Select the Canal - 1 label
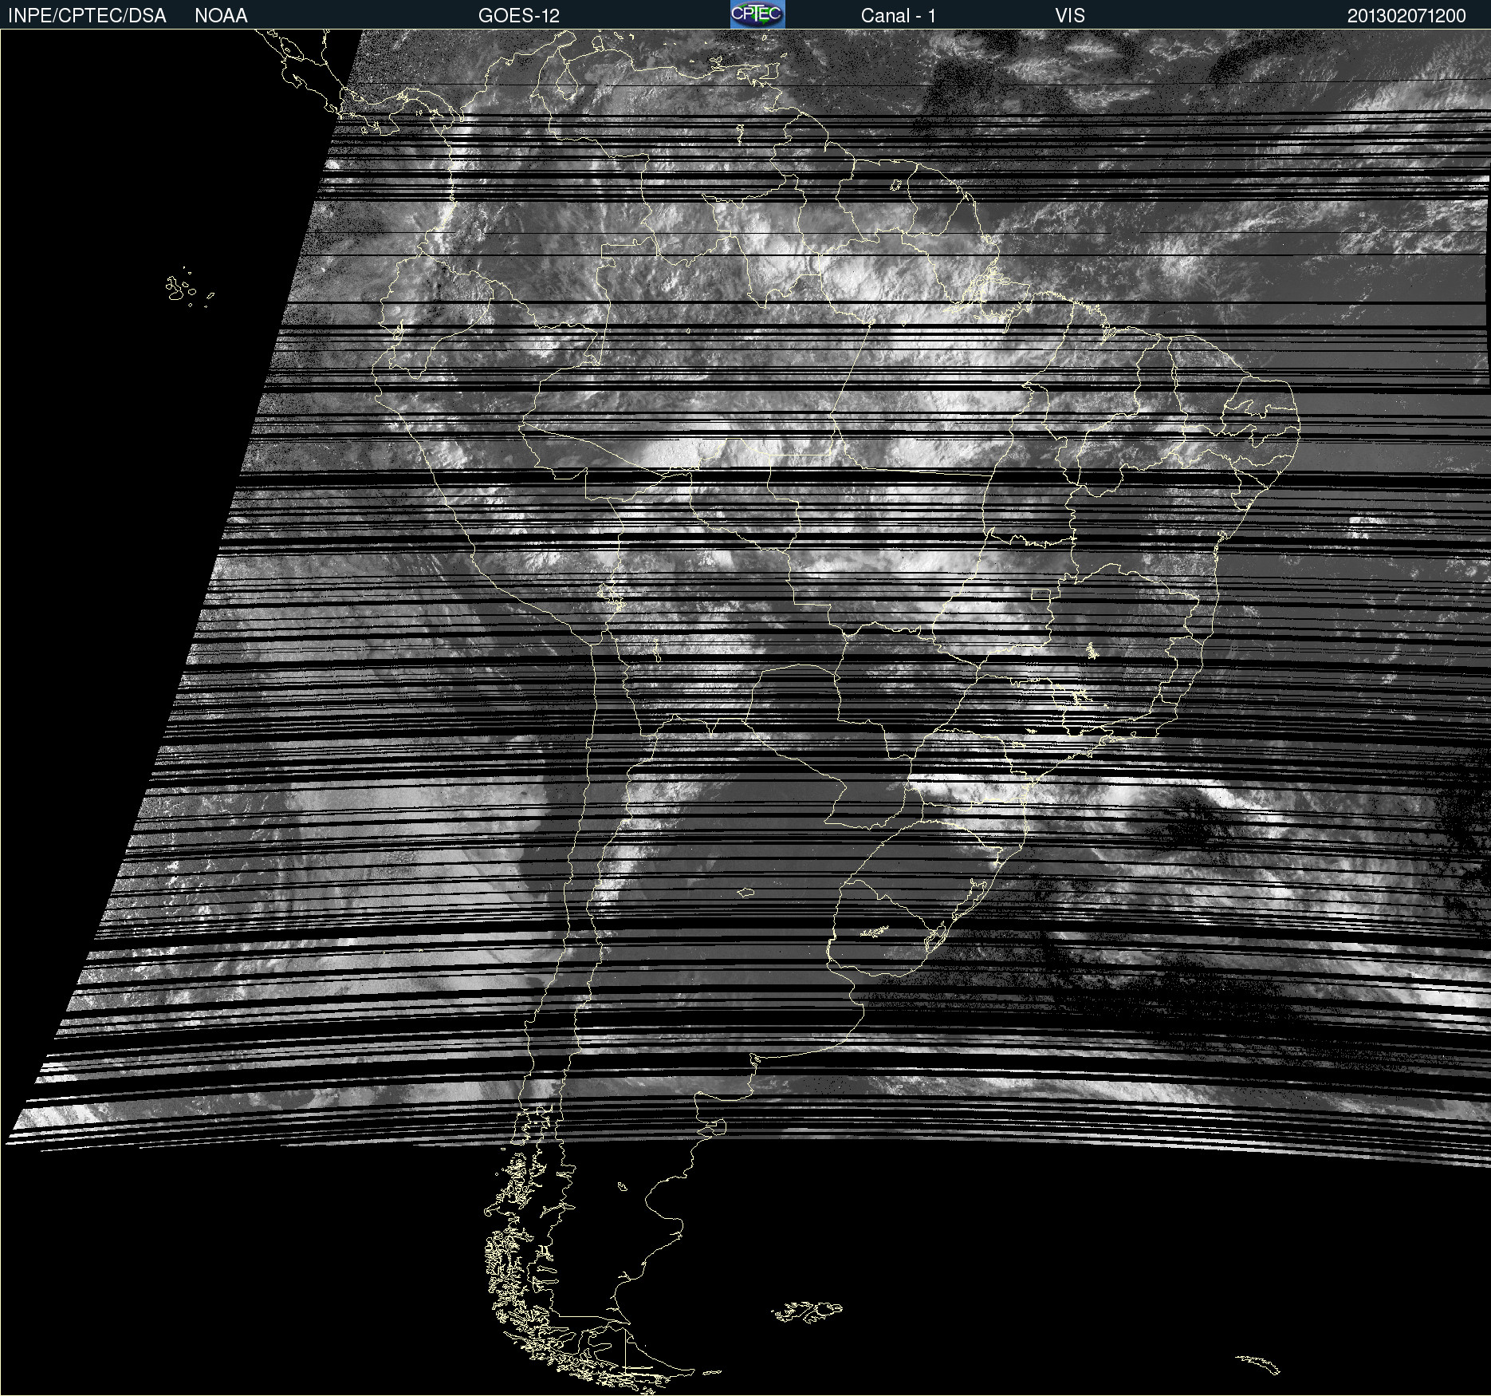The width and height of the screenshot is (1491, 1396). 899,16
